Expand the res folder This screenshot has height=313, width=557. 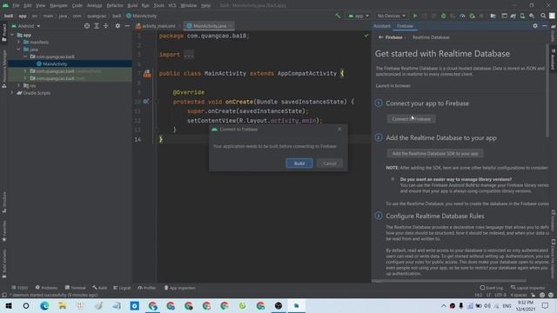(x=19, y=85)
